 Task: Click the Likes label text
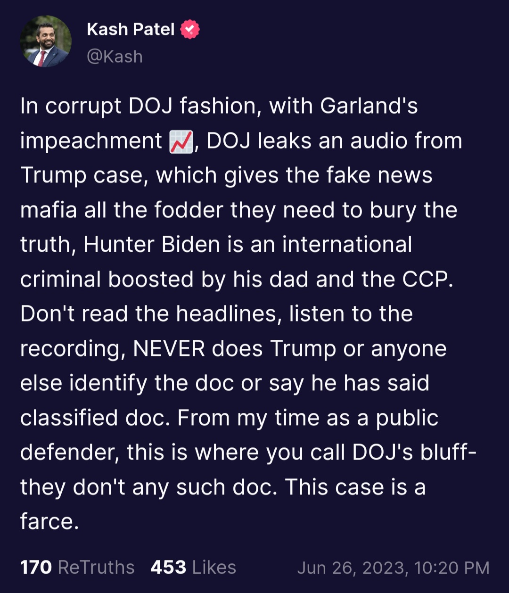pos(214,567)
